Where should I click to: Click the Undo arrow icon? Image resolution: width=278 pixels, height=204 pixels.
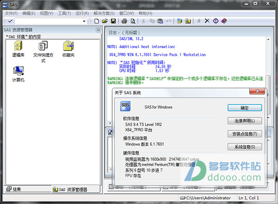[x=169, y=21]
